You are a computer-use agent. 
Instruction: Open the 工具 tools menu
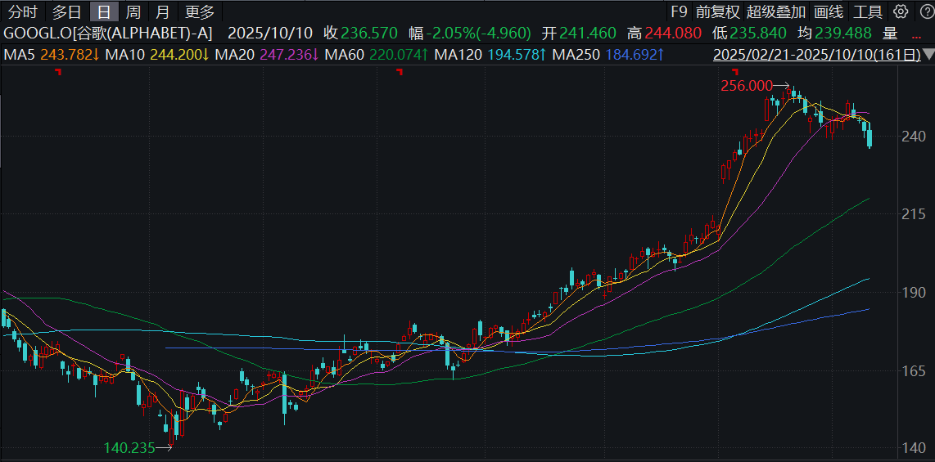(868, 11)
